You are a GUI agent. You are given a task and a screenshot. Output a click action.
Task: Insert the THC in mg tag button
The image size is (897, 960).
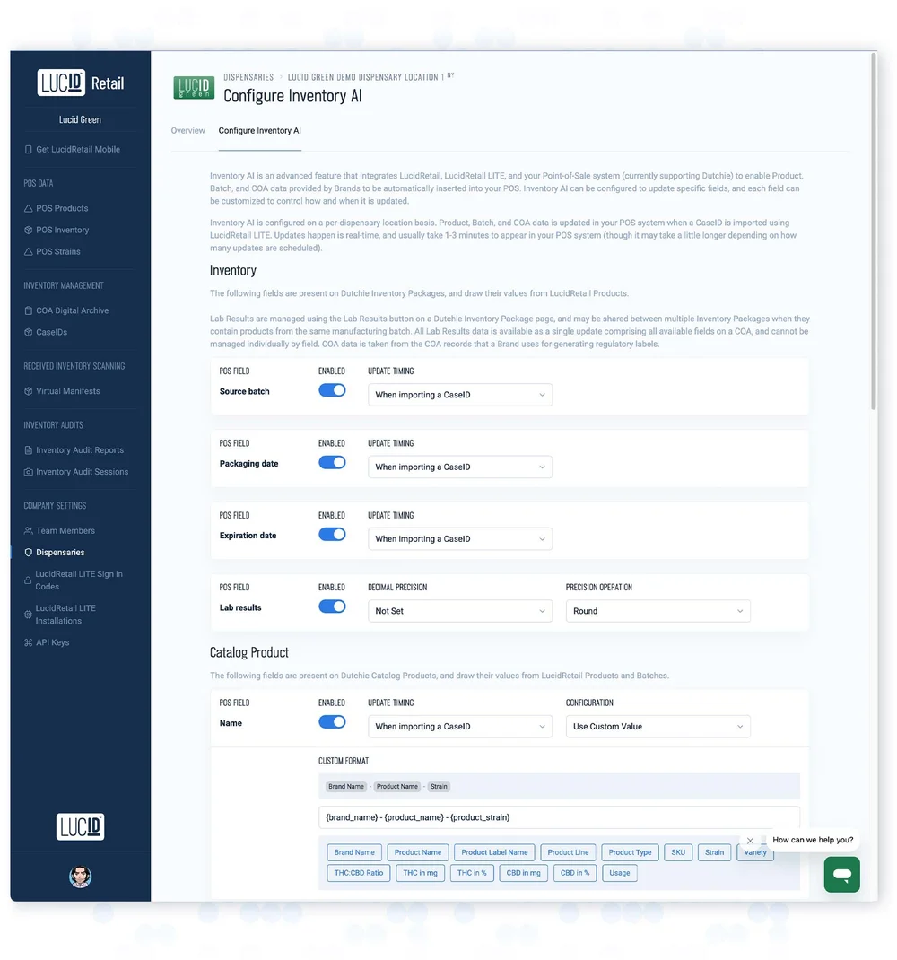click(x=420, y=873)
